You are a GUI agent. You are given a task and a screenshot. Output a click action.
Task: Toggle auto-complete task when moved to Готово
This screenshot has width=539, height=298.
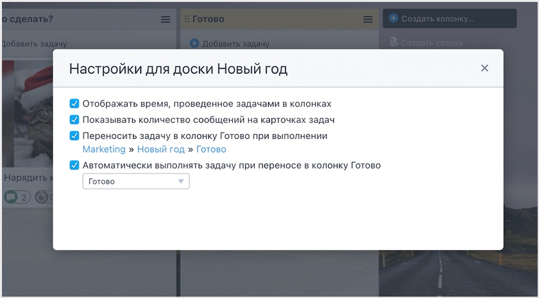[74, 165]
